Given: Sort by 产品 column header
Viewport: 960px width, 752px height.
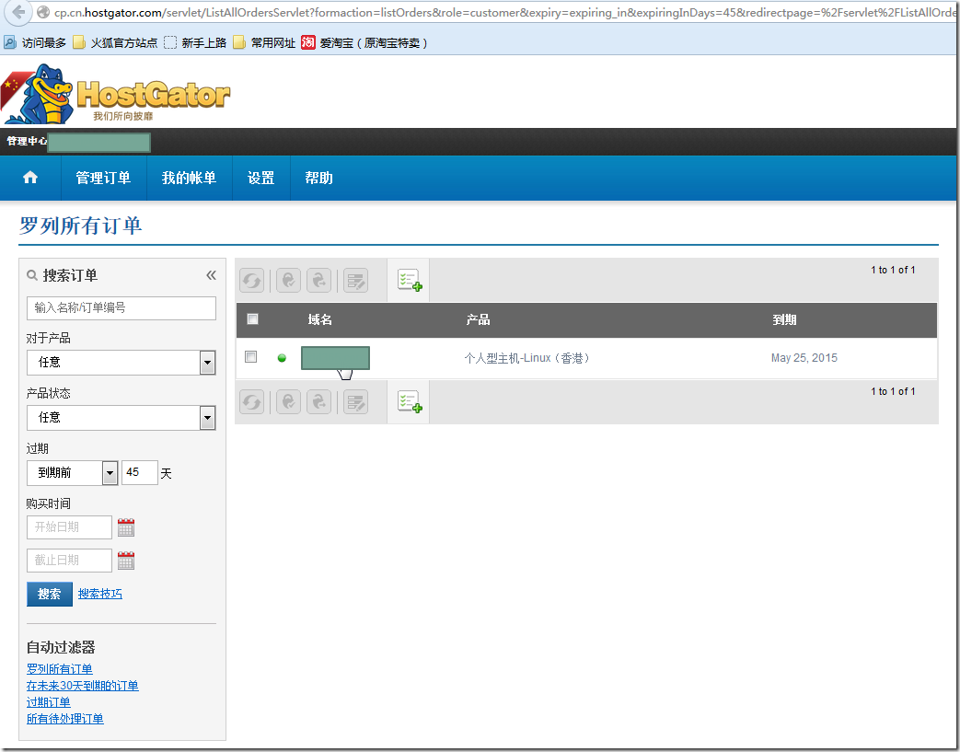Looking at the screenshot, I should click(478, 319).
